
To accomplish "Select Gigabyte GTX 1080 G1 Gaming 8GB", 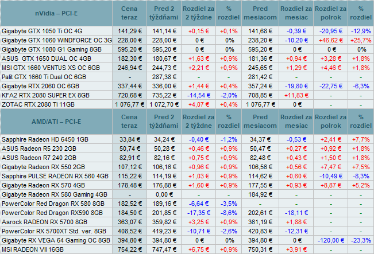I will click(x=52, y=49).
